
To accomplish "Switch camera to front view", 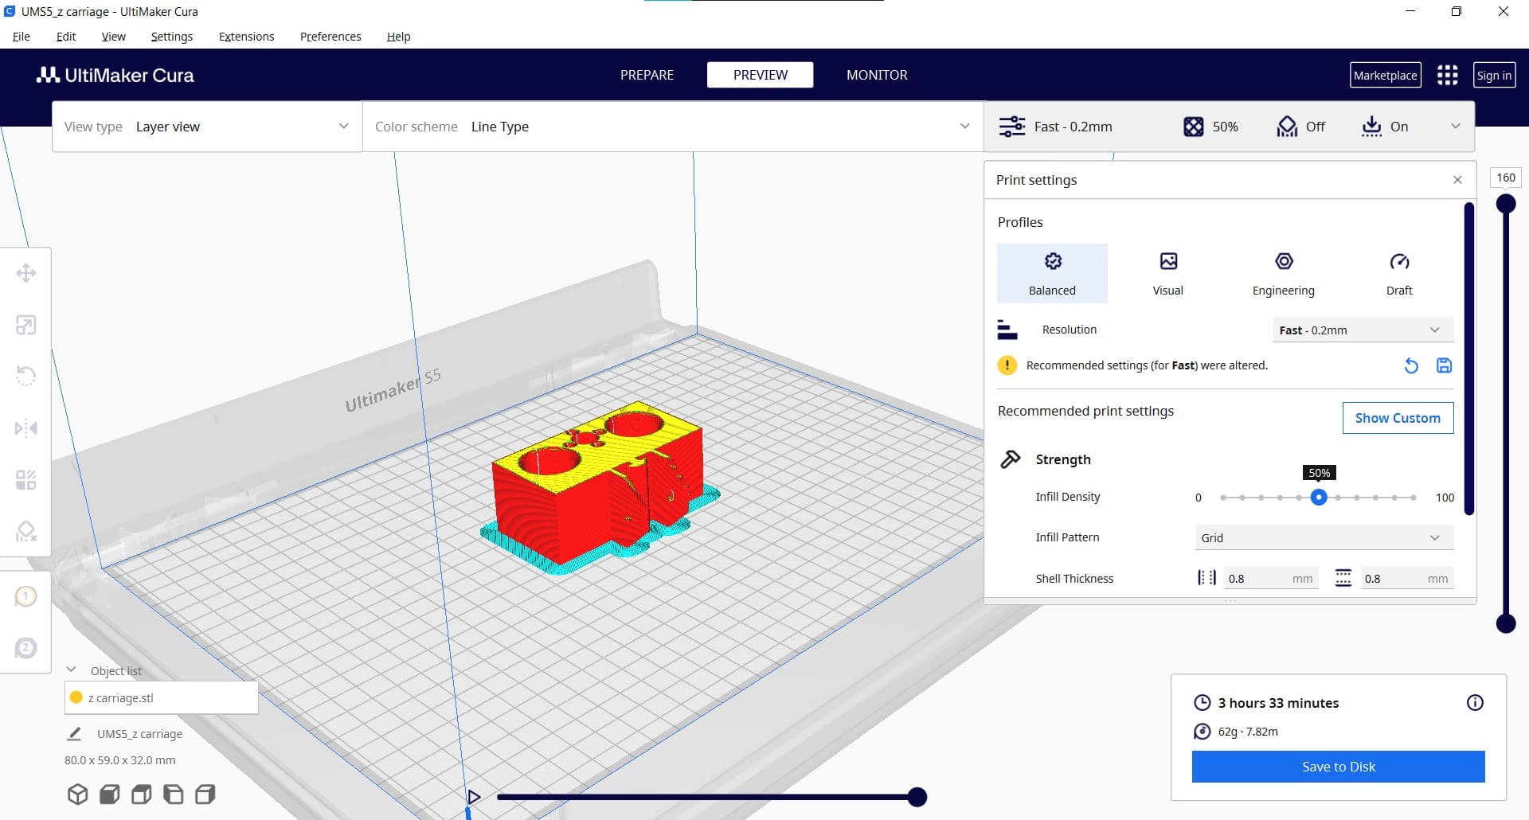I will pos(109,795).
